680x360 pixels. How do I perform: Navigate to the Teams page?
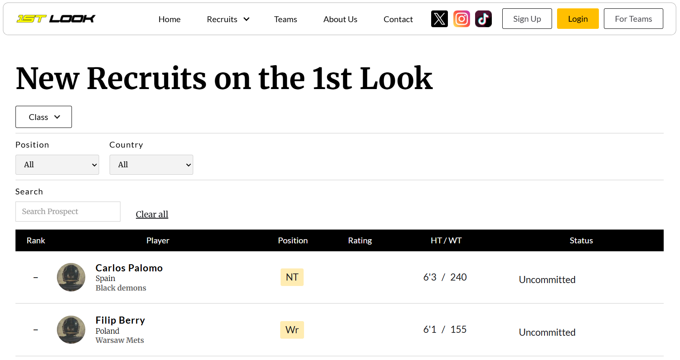(285, 19)
